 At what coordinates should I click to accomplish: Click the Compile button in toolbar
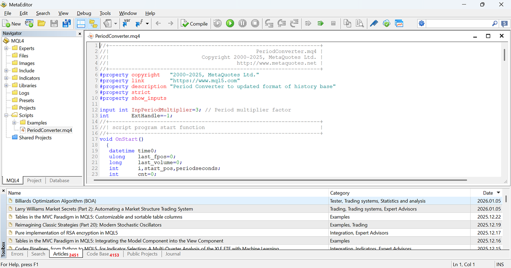click(x=194, y=24)
